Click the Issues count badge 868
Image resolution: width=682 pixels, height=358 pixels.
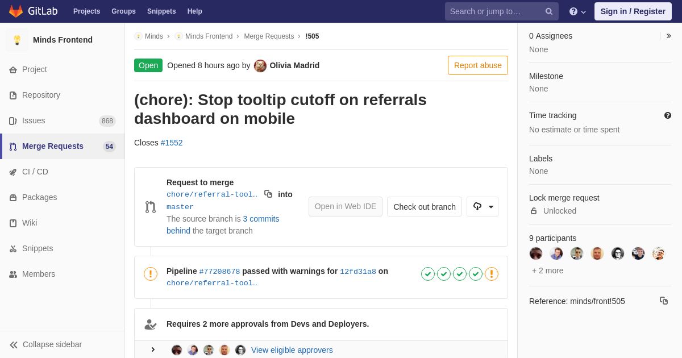click(x=107, y=121)
